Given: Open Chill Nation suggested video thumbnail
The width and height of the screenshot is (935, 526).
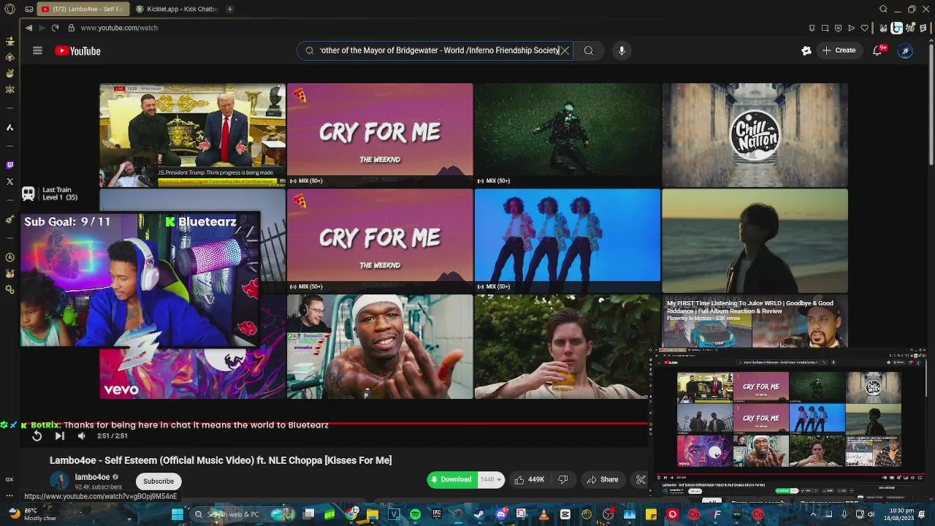Looking at the screenshot, I should pyautogui.click(x=755, y=135).
